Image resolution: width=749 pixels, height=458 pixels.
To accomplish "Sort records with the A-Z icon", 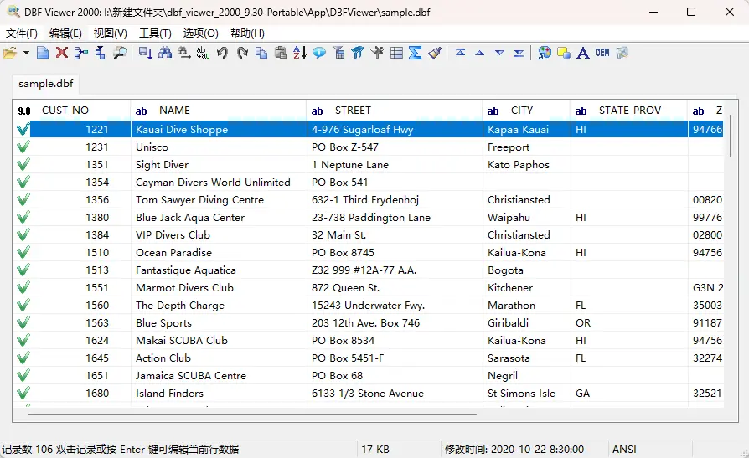I will coord(299,53).
